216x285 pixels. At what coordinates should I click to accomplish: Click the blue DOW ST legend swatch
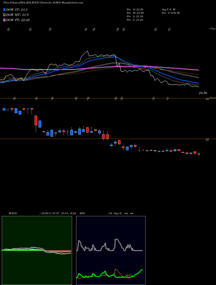click(x=4, y=9)
